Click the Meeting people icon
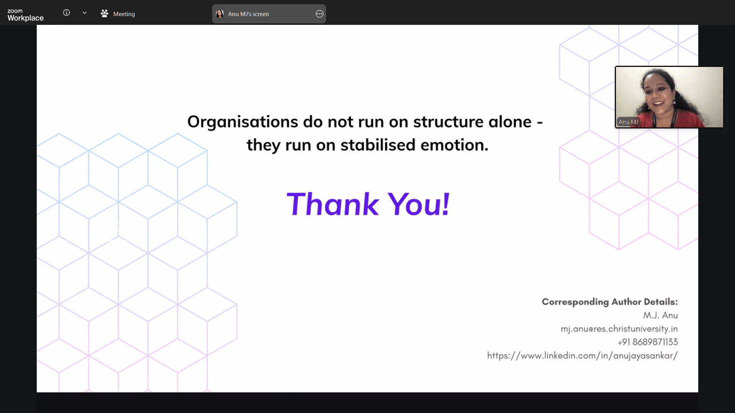The height and width of the screenshot is (413, 735). coord(104,14)
